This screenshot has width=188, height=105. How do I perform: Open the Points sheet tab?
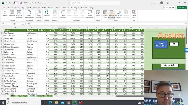click(49, 96)
